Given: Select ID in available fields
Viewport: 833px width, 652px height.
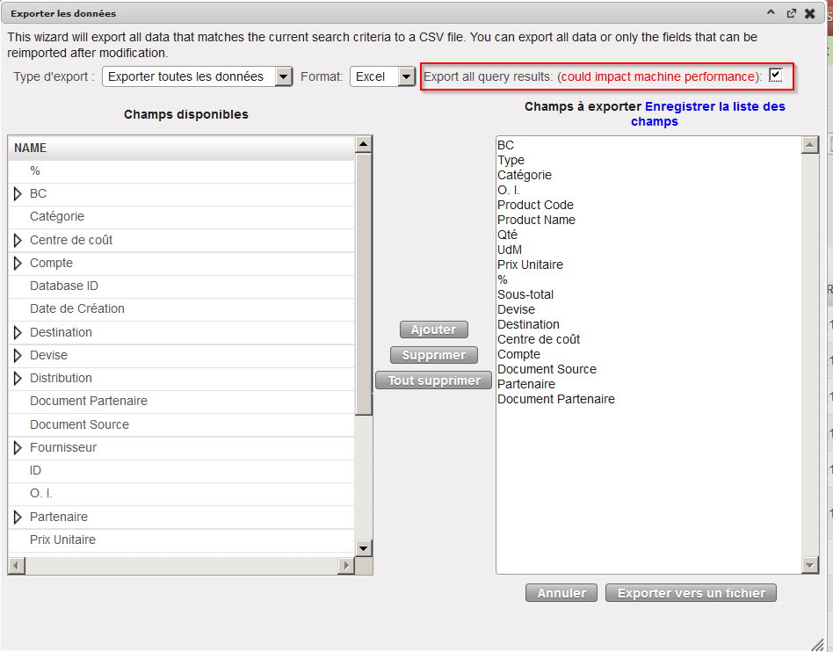Looking at the screenshot, I should [x=181, y=471].
